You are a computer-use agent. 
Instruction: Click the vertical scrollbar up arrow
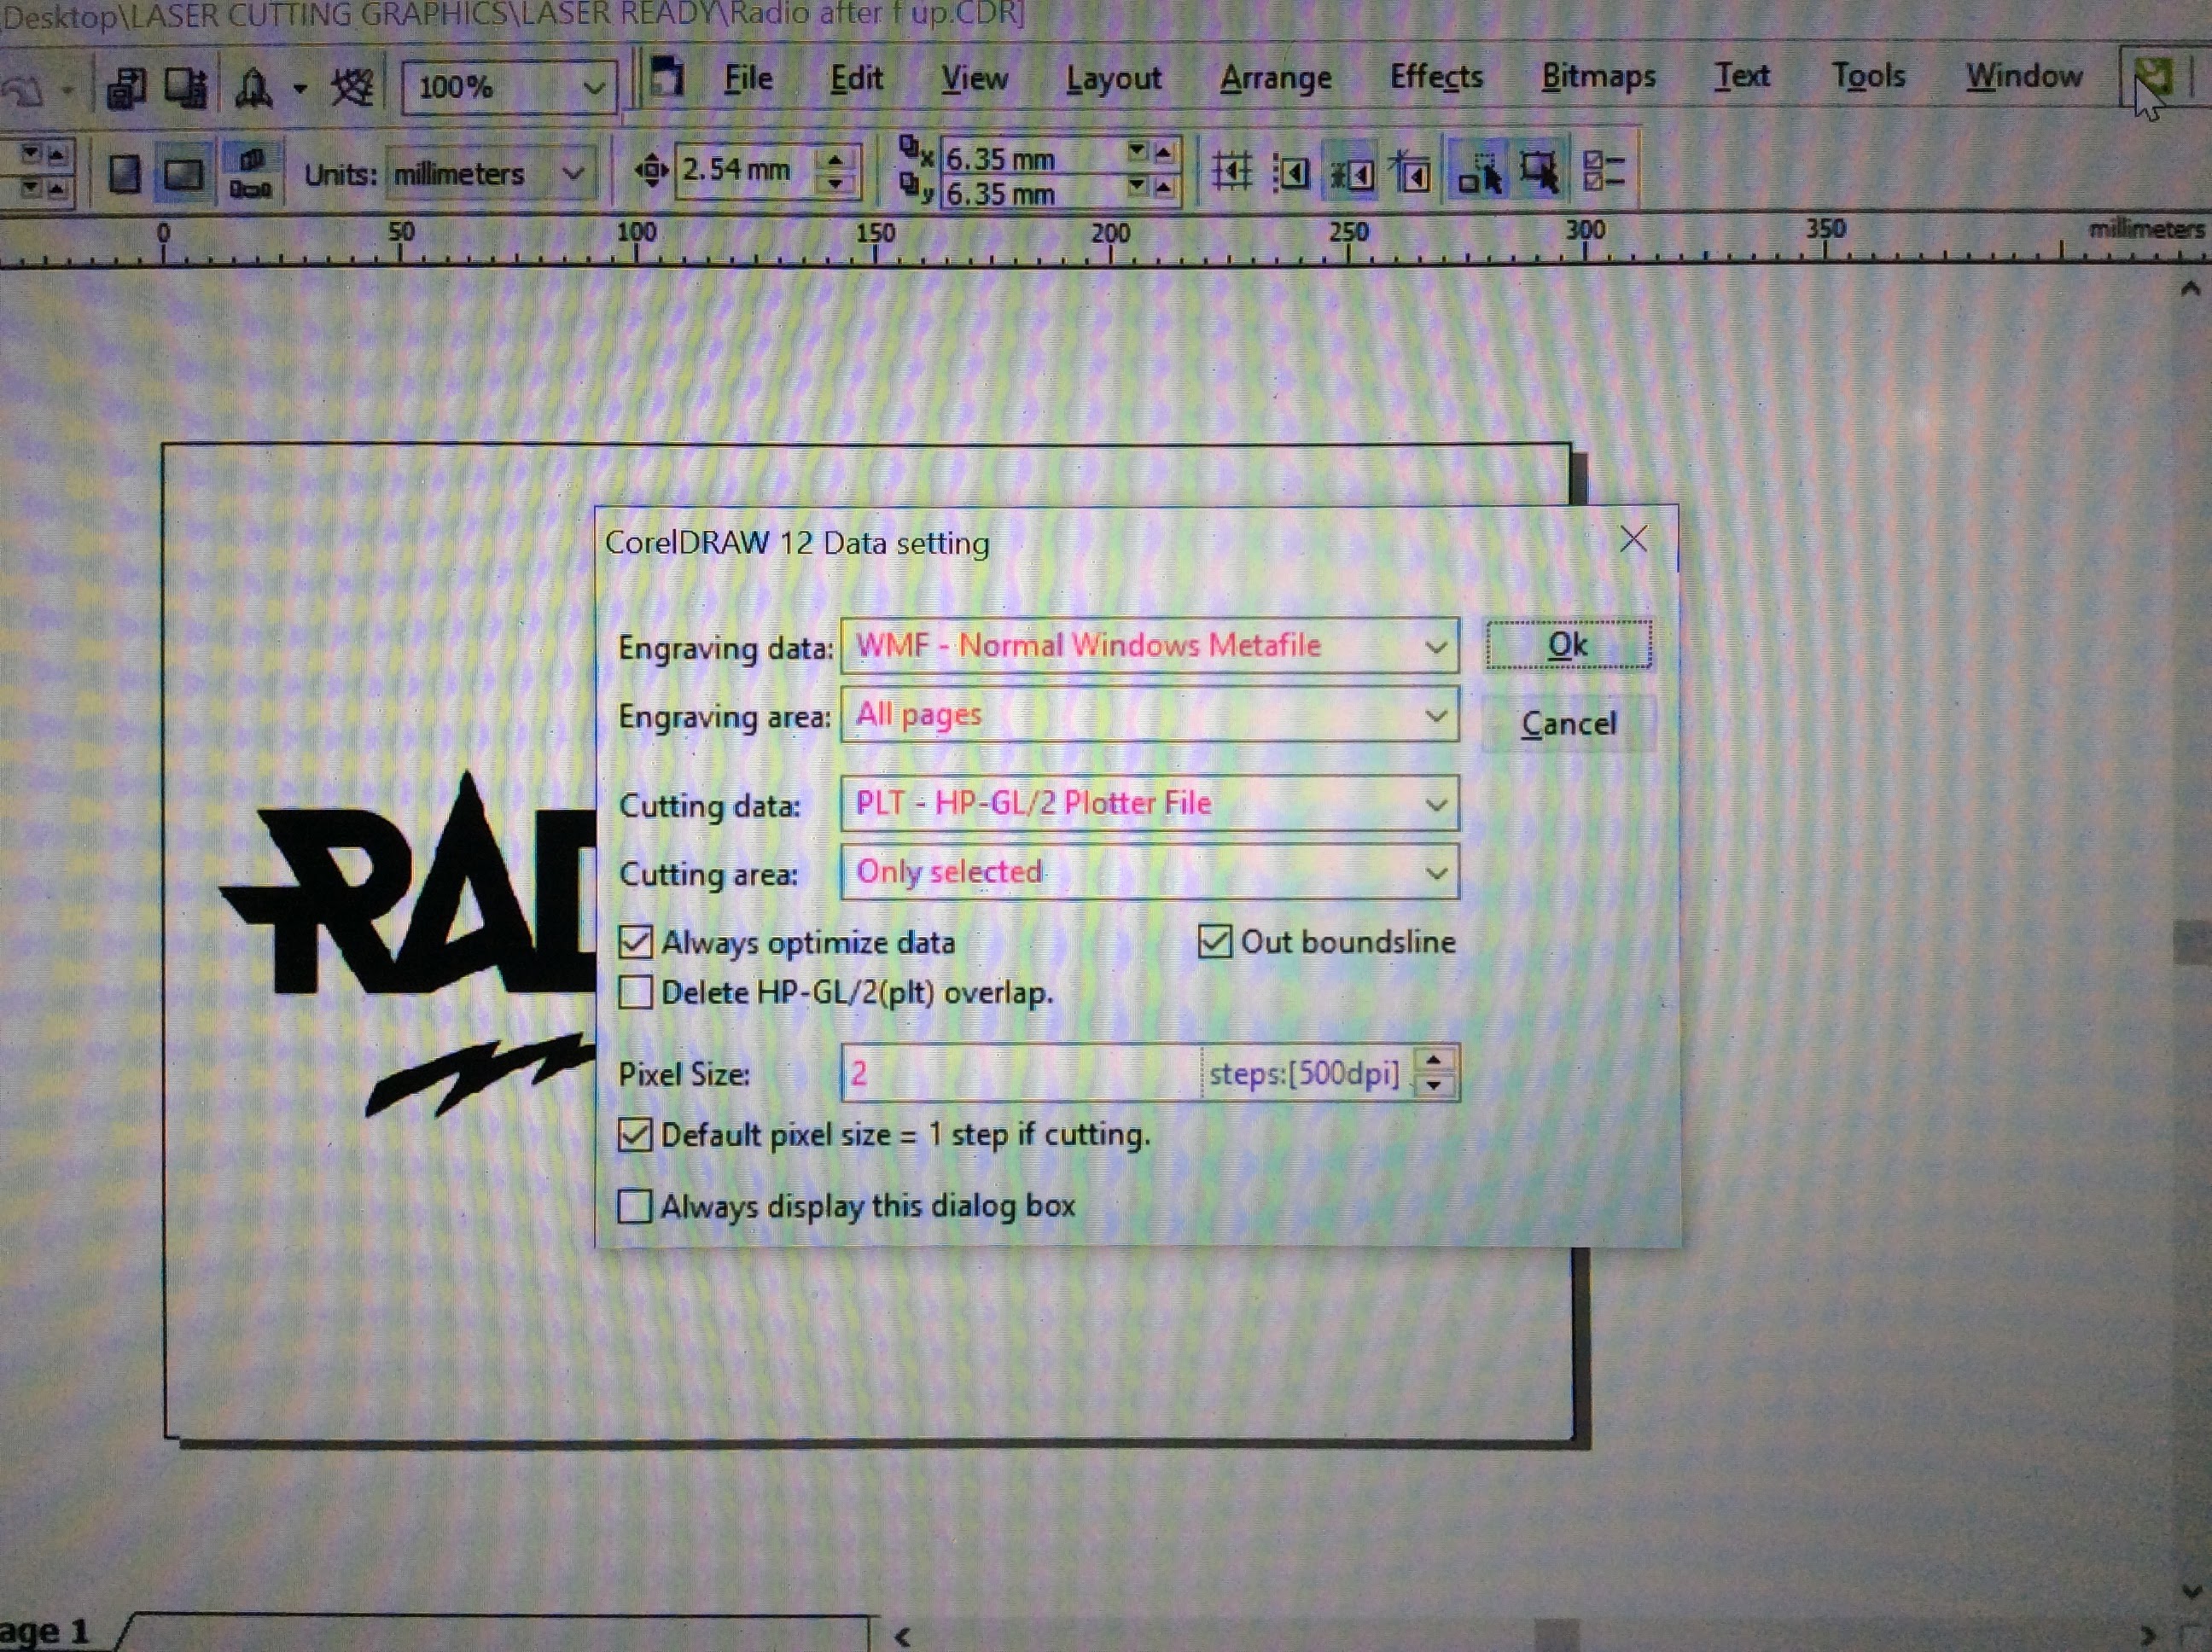(2190, 289)
